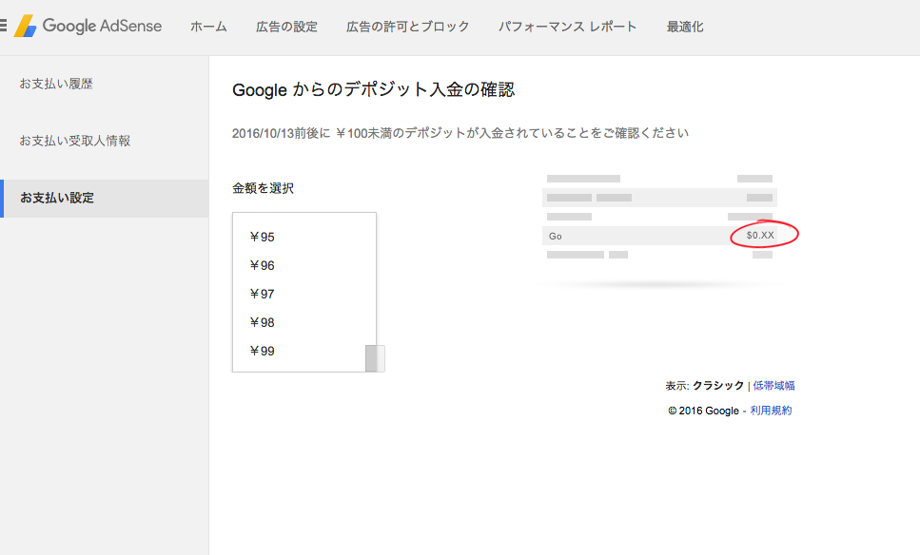Viewport: 920px width, 555px height.
Task: Click the amount list scrollbar thumb
Action: (x=375, y=358)
